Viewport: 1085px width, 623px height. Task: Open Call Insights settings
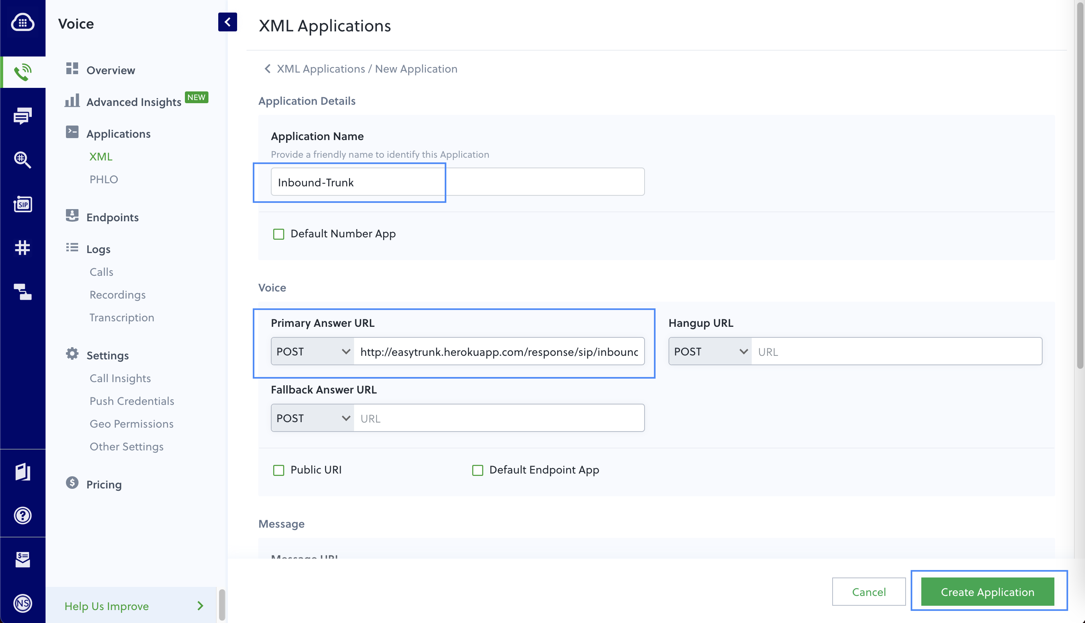click(120, 378)
